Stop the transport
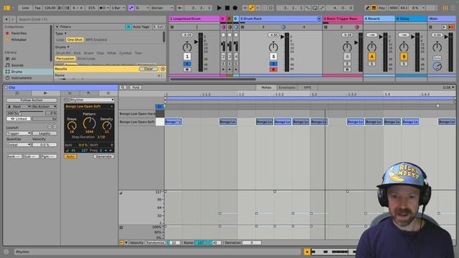Image resolution: width=459 pixels, height=258 pixels. tap(227, 8)
